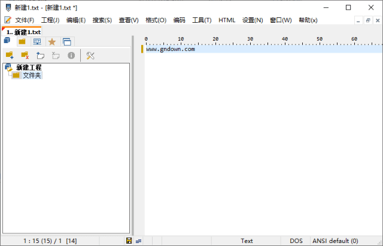Select the 新建1.txt document tab
Screen dimensions: 383x246
[24, 32]
